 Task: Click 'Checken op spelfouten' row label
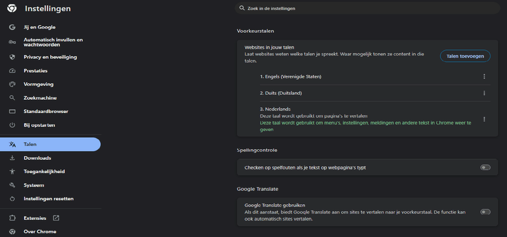305,167
